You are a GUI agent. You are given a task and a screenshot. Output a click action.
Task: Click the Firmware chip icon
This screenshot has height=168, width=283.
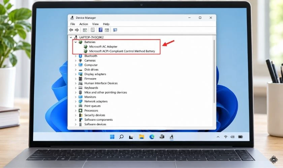click(x=81, y=79)
